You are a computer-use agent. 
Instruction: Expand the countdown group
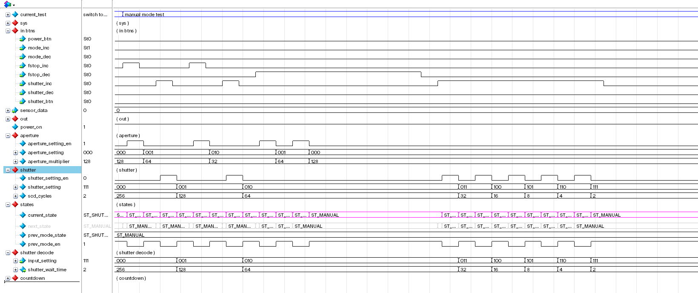8,278
